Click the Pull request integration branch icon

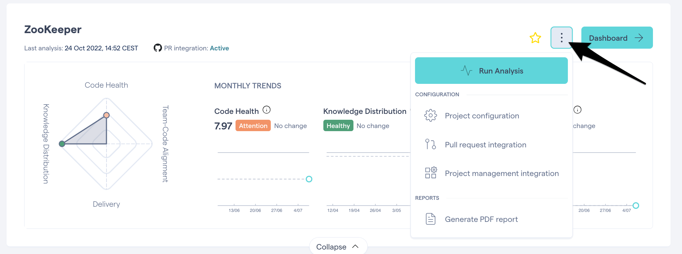(431, 144)
